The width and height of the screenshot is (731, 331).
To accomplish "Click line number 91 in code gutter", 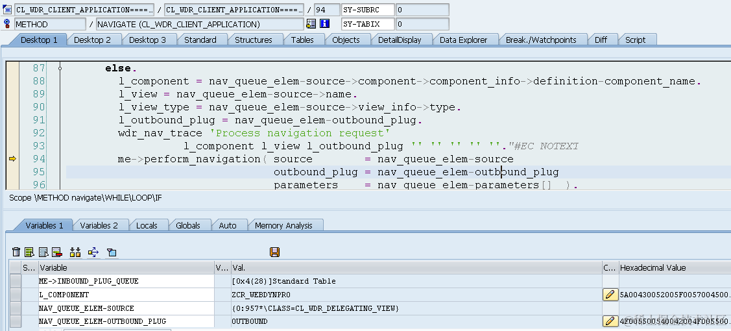I will point(39,120).
